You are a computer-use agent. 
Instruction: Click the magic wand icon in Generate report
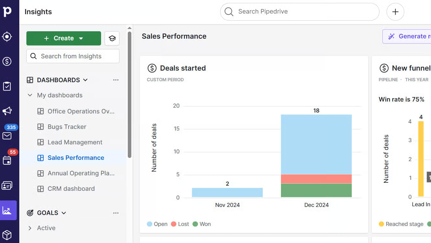391,36
